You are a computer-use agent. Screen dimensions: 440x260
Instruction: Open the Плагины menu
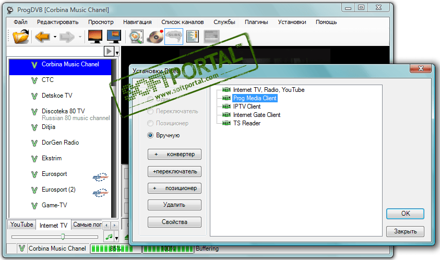(256, 22)
